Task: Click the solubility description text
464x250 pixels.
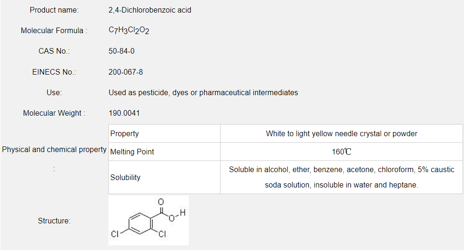Action: [342, 177]
